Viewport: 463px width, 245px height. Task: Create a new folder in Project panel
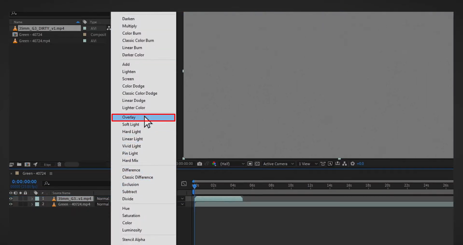click(x=19, y=164)
